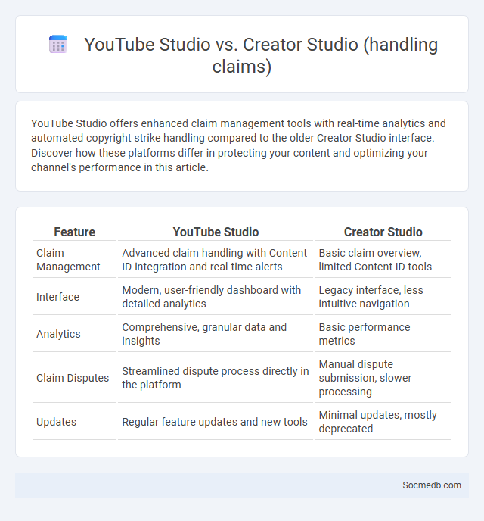Click the title 'YouTube Studio vs. Creator Studio (handling claims)'
The height and width of the screenshot is (521, 484).
261,55
